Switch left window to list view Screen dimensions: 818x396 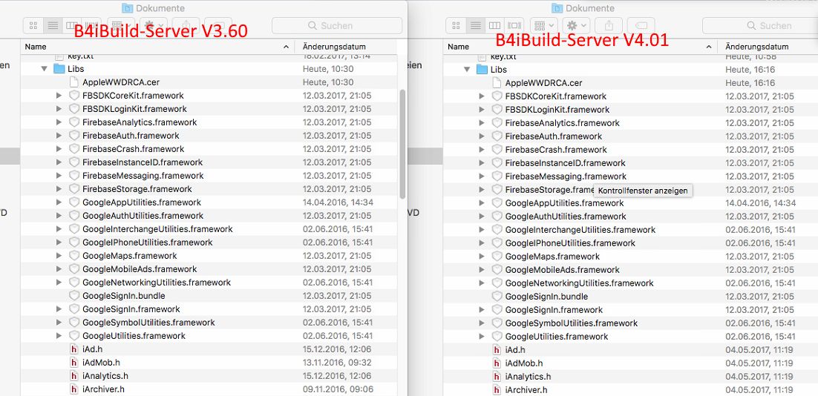[53, 25]
